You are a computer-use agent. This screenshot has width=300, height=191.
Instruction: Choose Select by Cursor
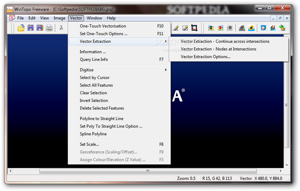point(119,78)
